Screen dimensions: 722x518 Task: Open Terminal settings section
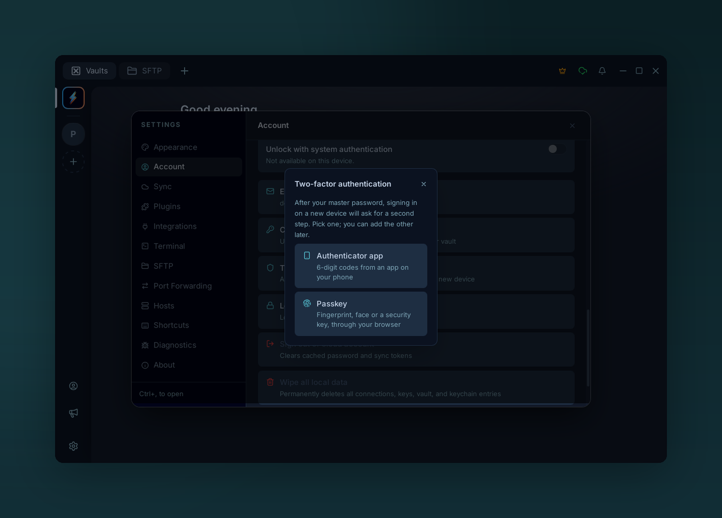coord(189,246)
